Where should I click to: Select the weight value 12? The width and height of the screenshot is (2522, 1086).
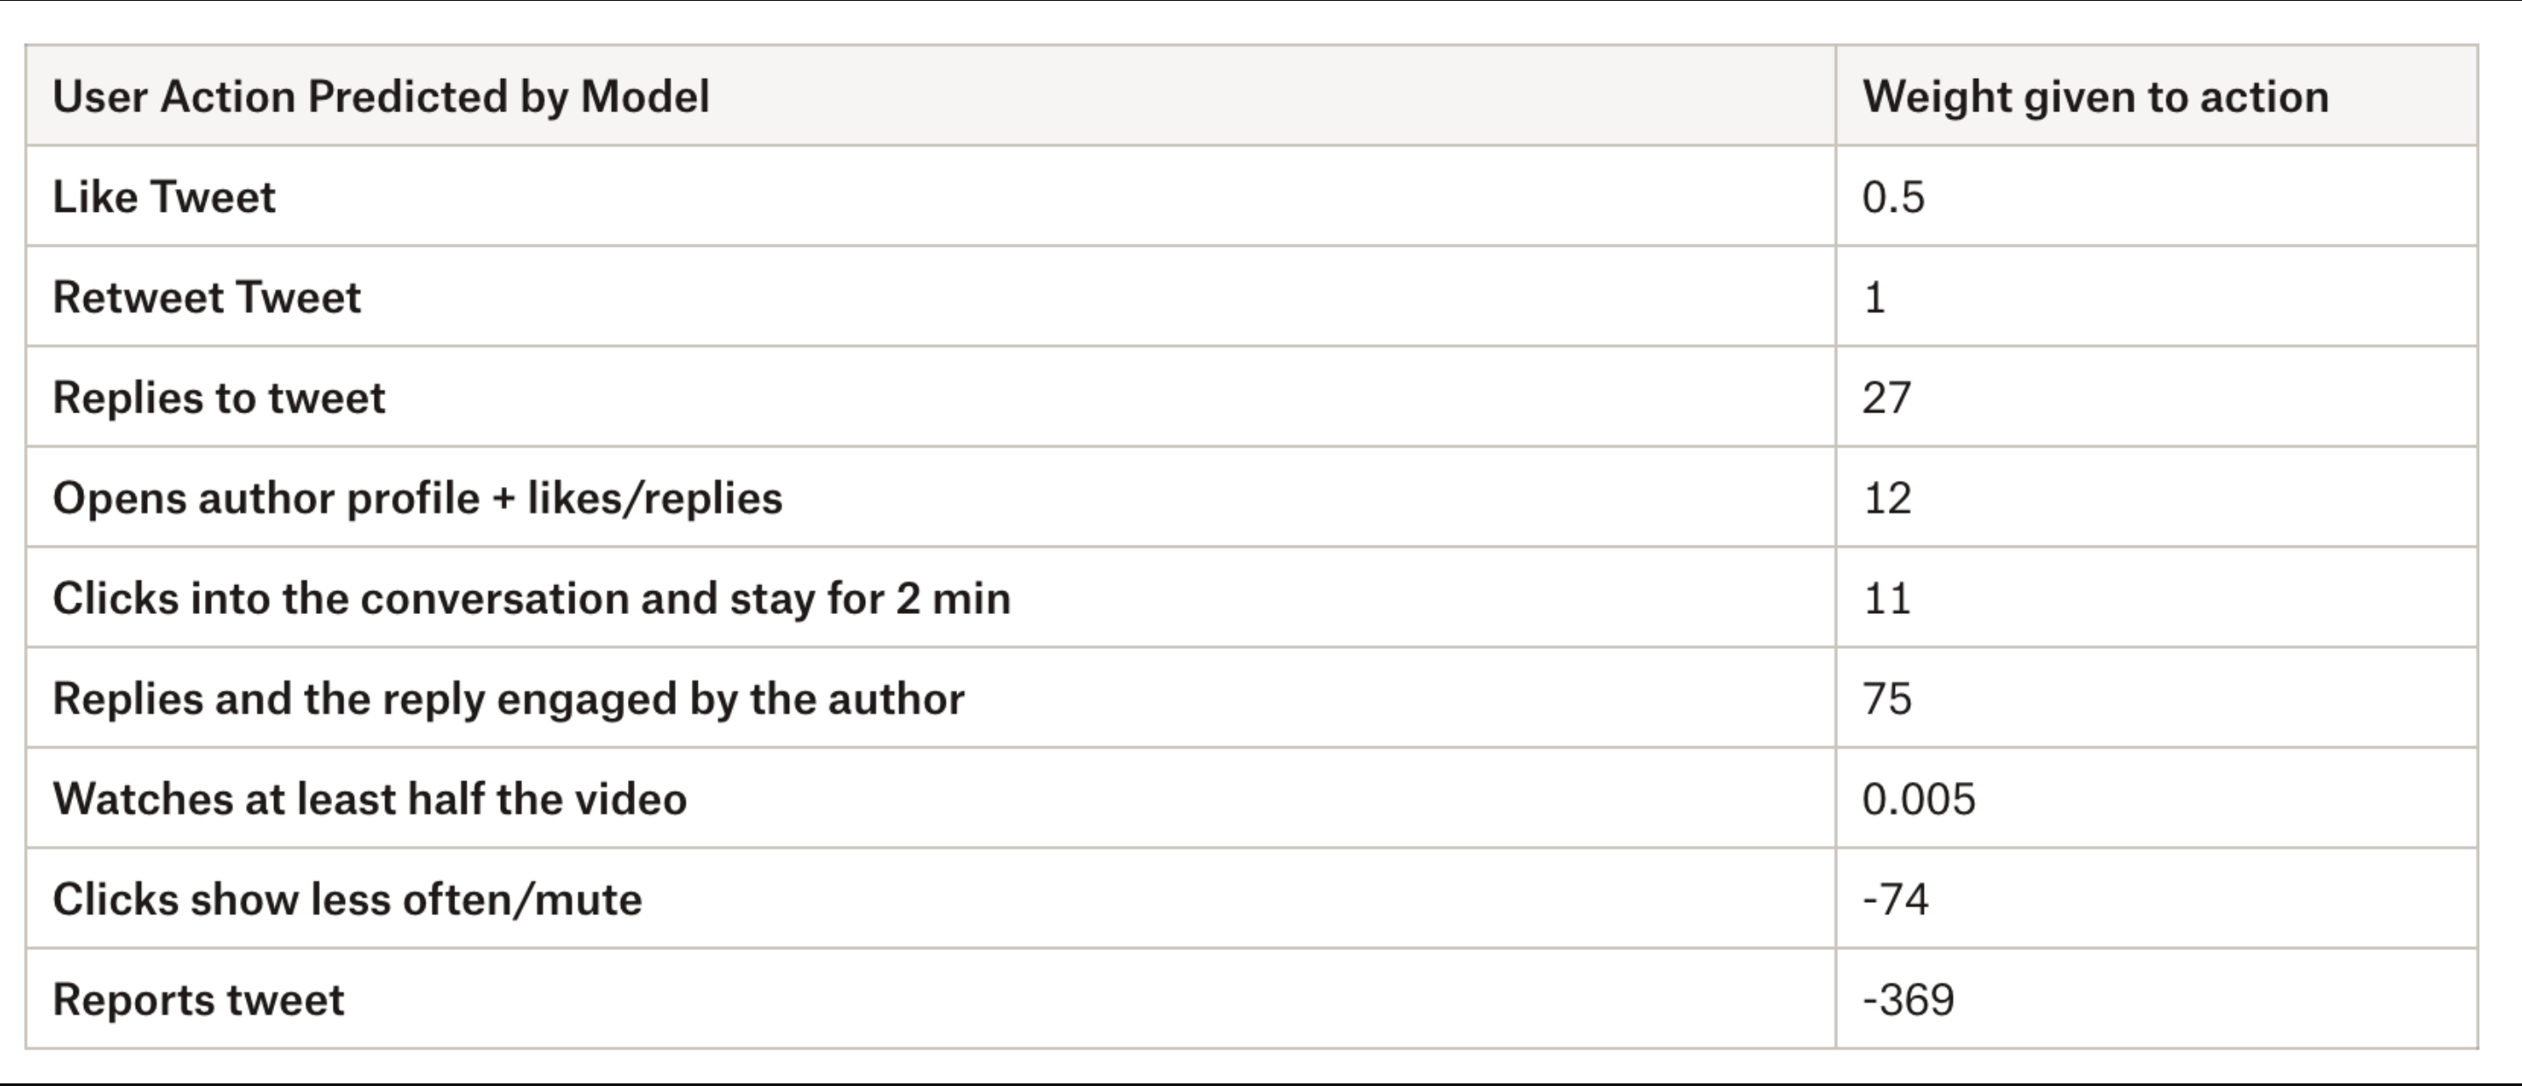pyautogui.click(x=1885, y=498)
